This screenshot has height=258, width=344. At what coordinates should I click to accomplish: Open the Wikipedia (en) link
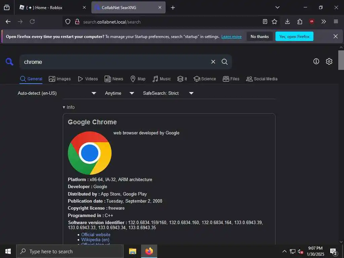coord(95,240)
